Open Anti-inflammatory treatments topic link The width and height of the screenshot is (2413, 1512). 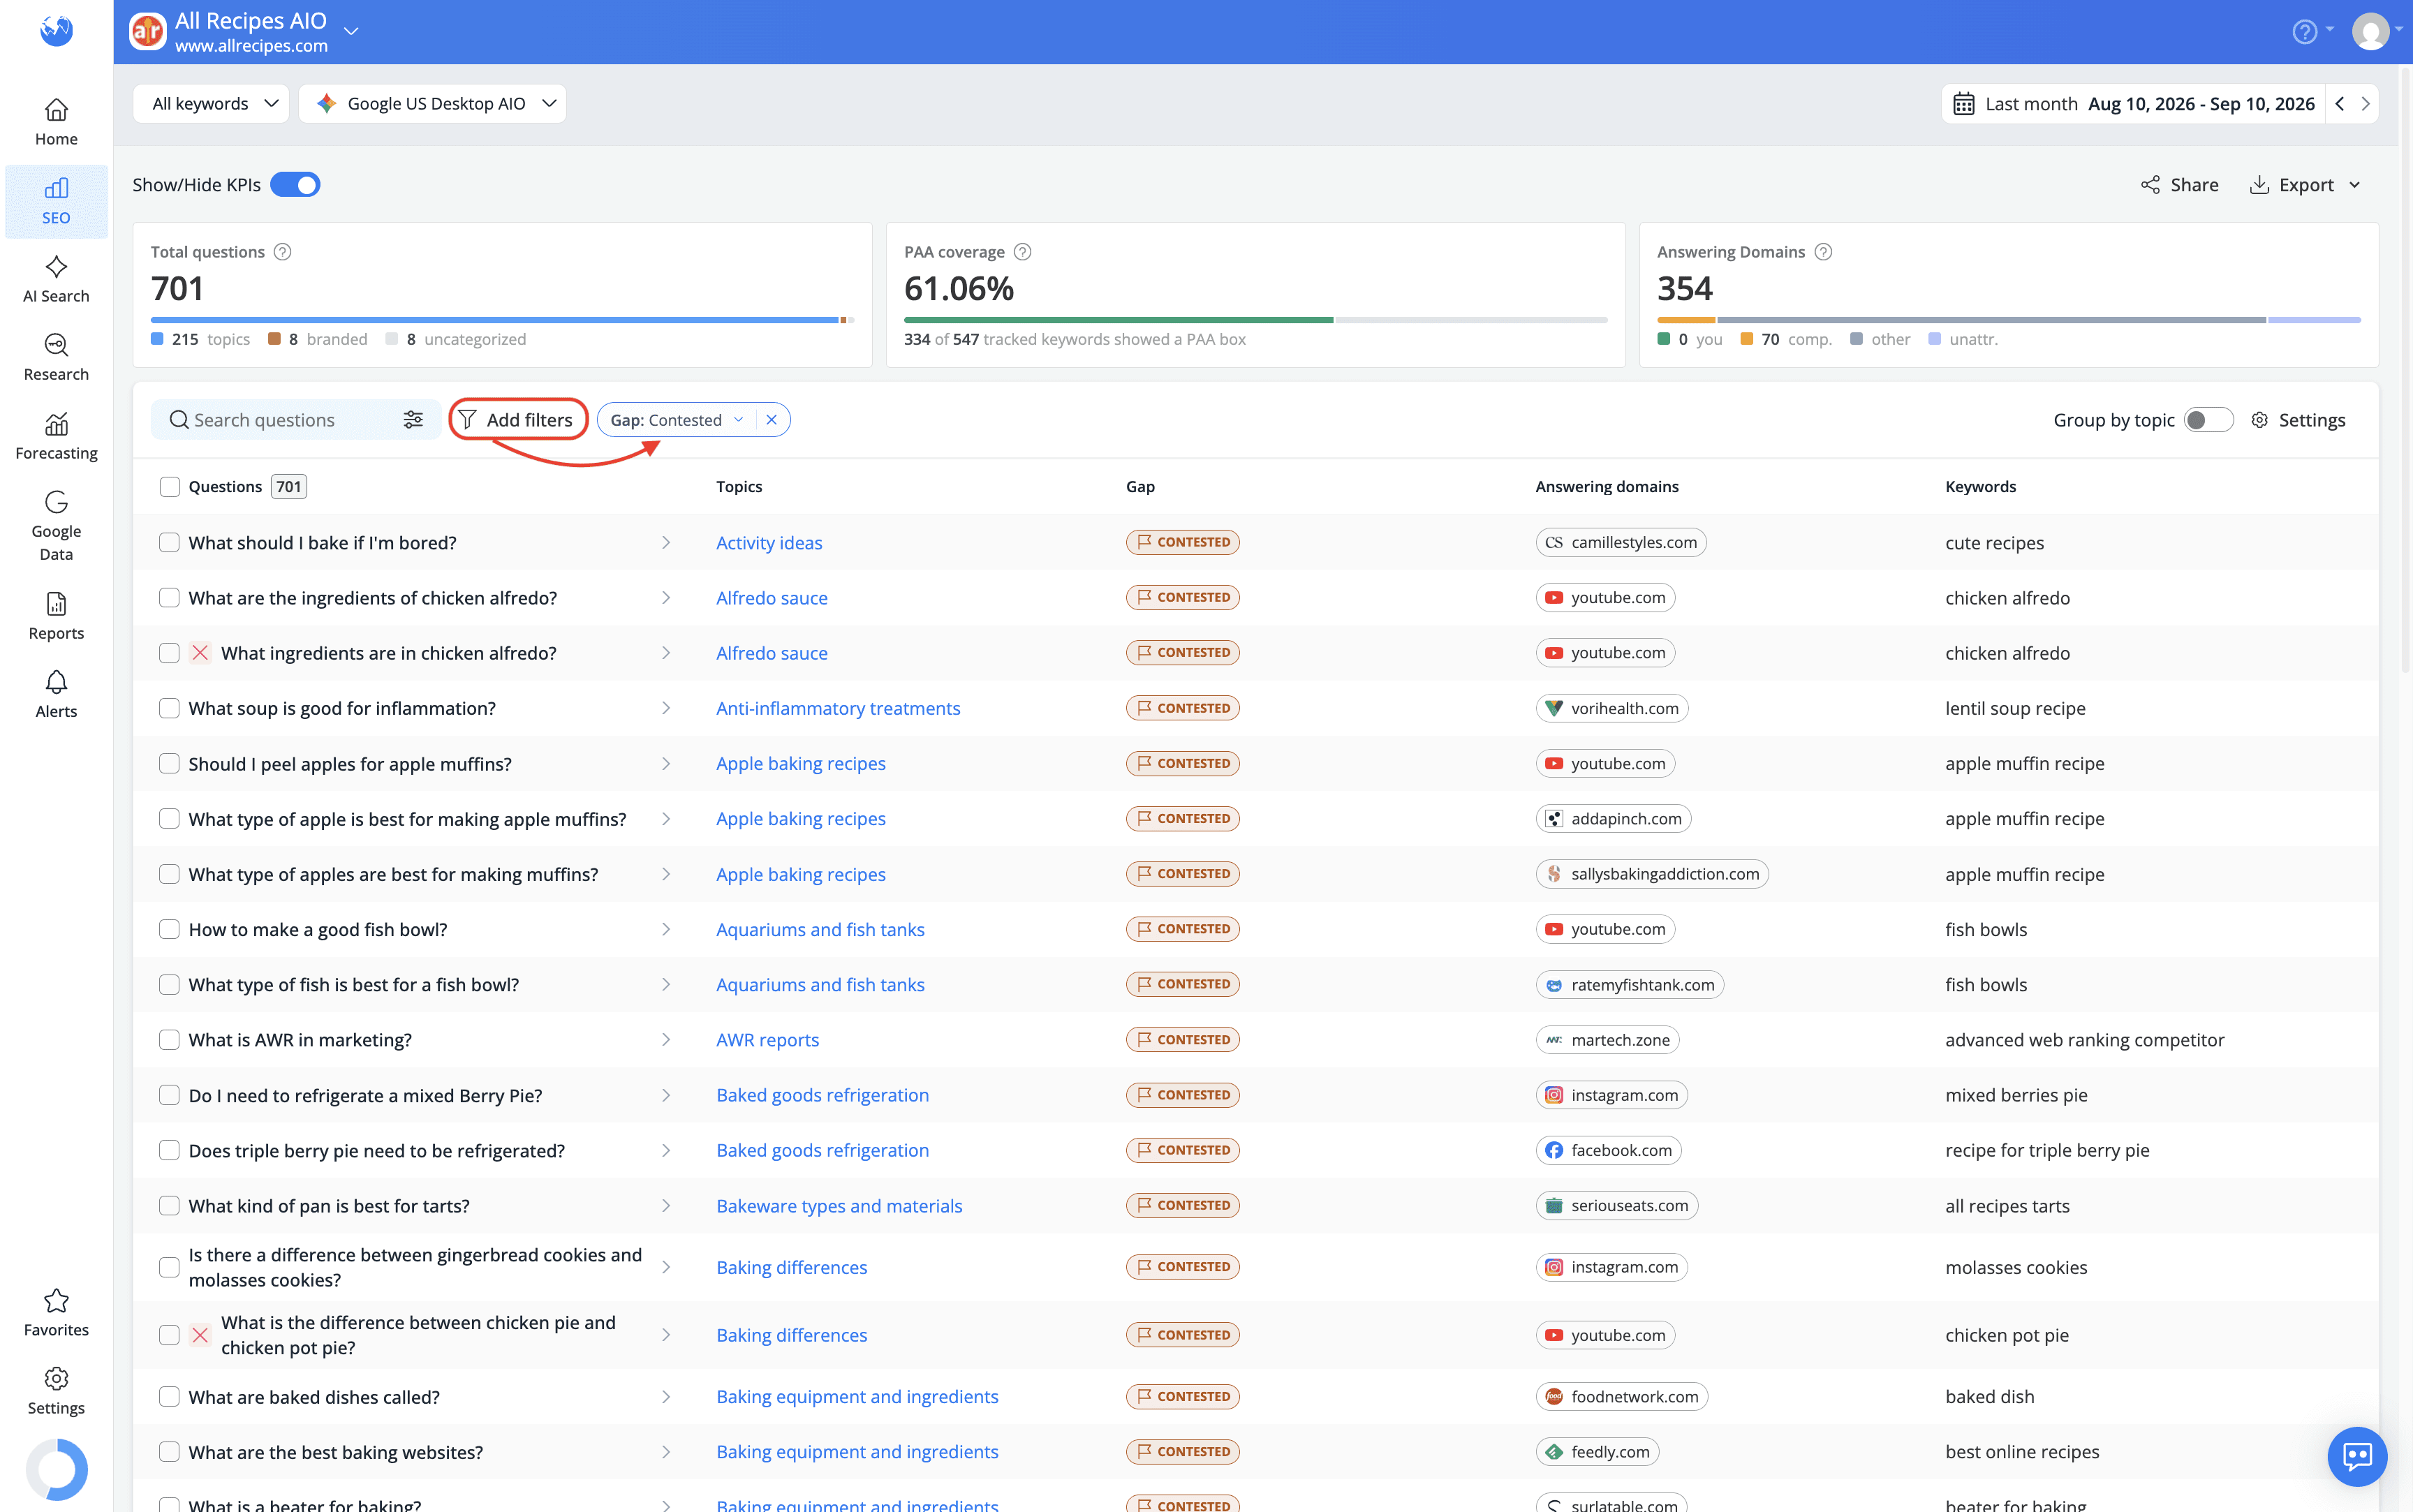point(838,708)
